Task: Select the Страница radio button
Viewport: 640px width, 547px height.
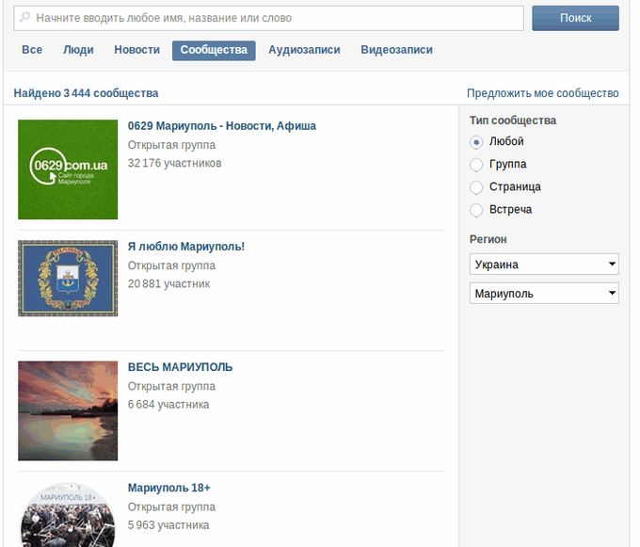Action: point(476,187)
